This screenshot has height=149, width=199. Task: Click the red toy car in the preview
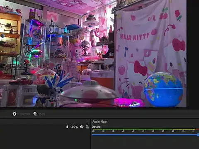pos(21,81)
